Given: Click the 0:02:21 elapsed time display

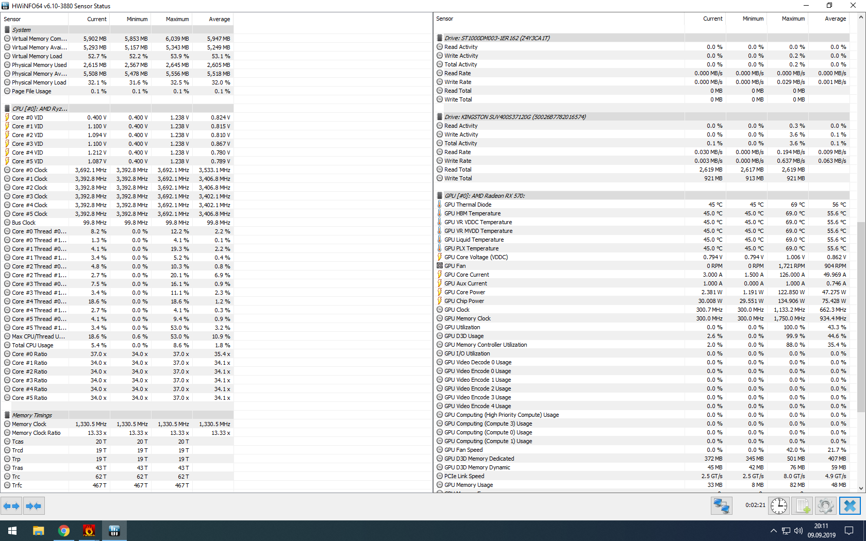Looking at the screenshot, I should [x=755, y=505].
